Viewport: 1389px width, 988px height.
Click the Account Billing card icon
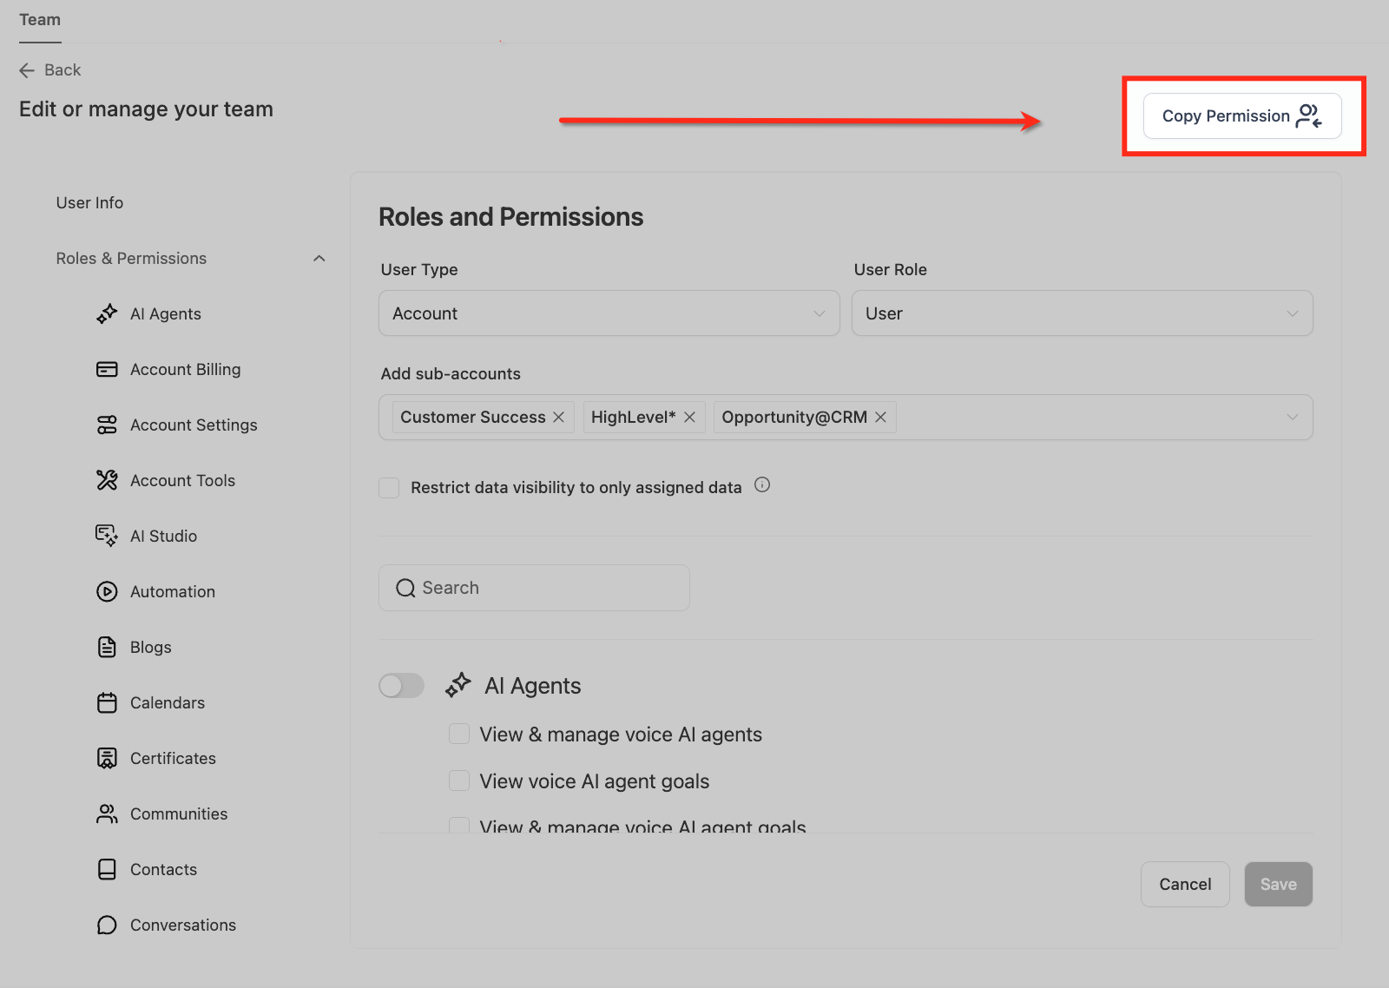[x=107, y=369]
